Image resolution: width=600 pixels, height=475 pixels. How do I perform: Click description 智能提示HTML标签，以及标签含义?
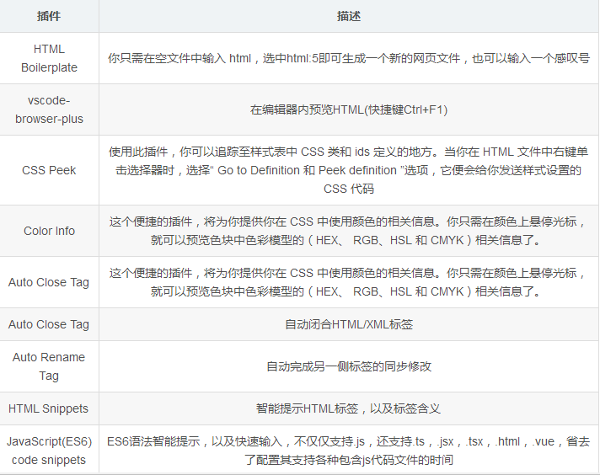[349, 408]
